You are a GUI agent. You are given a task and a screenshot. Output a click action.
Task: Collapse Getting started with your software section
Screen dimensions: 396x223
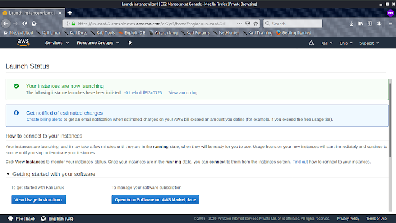tap(8, 174)
